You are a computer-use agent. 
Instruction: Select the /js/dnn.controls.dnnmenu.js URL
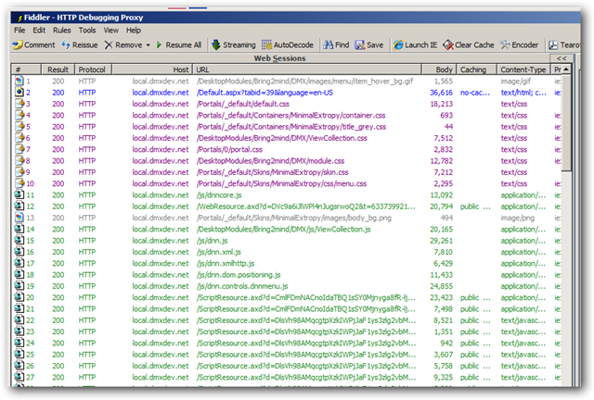point(242,286)
